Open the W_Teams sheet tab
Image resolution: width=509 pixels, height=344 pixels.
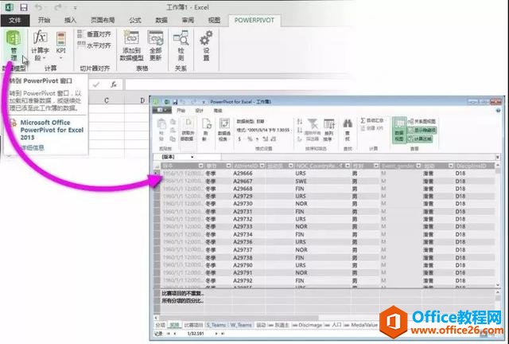241,325
